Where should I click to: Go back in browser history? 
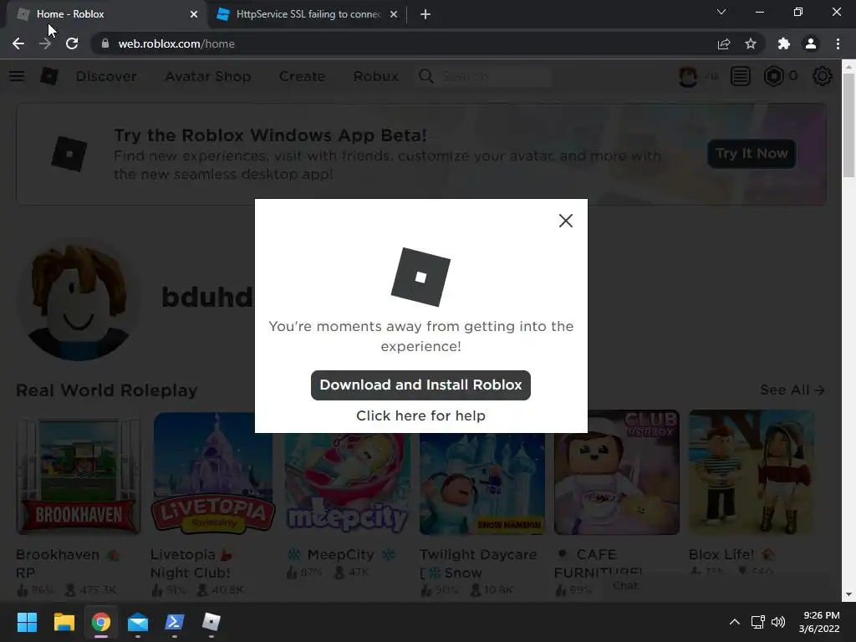[18, 43]
